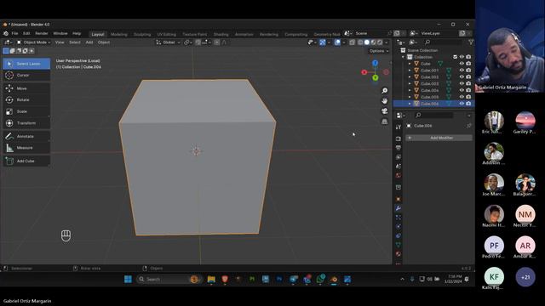Screen dimensions: 545x306
Task: Choose the Annotate tool
Action: coord(26,136)
